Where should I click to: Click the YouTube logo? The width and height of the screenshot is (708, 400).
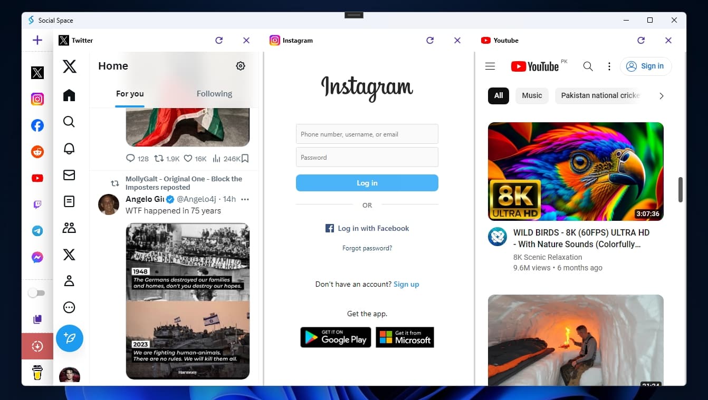pos(535,66)
